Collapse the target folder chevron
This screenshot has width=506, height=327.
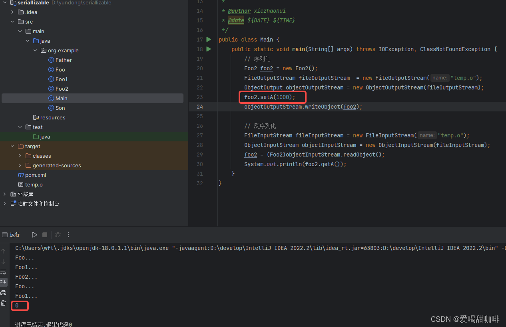pos(12,146)
